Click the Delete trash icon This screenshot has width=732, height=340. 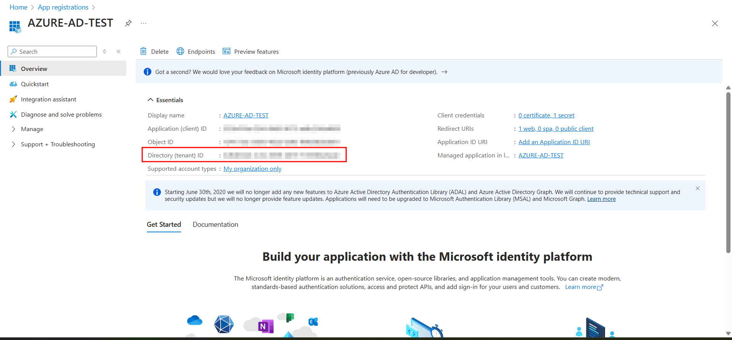pos(143,51)
